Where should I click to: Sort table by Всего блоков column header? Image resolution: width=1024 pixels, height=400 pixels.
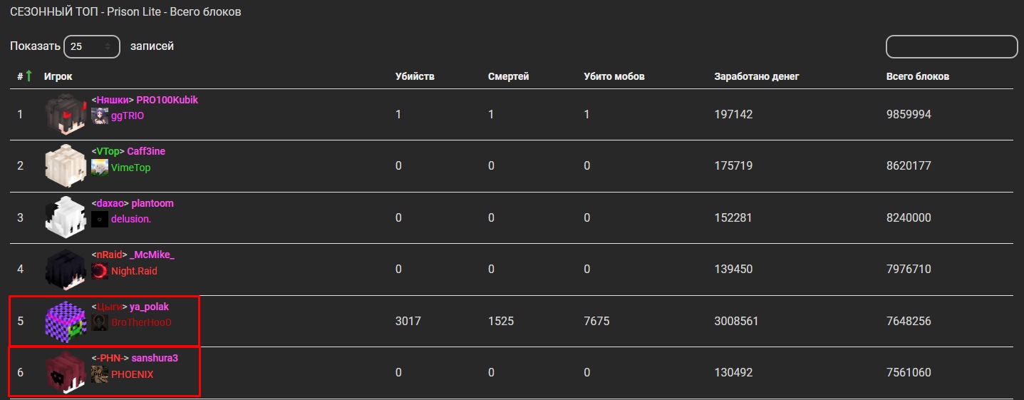click(917, 76)
